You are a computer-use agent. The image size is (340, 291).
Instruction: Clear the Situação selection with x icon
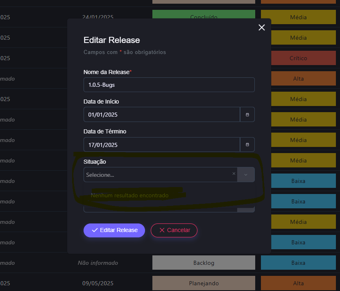[234, 174]
